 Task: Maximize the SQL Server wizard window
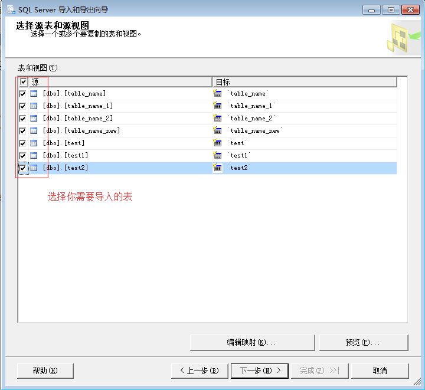391,10
